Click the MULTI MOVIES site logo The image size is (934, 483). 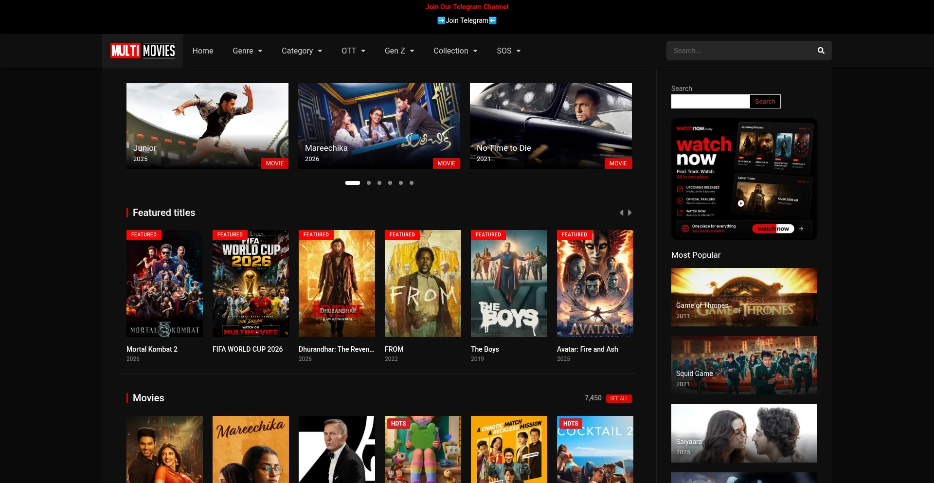pyautogui.click(x=143, y=51)
